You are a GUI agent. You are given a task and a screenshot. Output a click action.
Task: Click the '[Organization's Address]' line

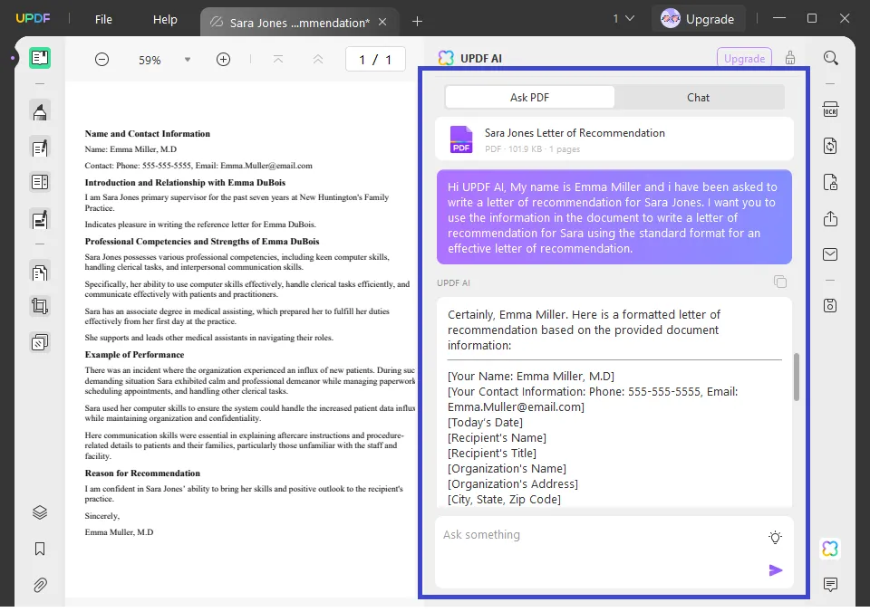click(513, 484)
